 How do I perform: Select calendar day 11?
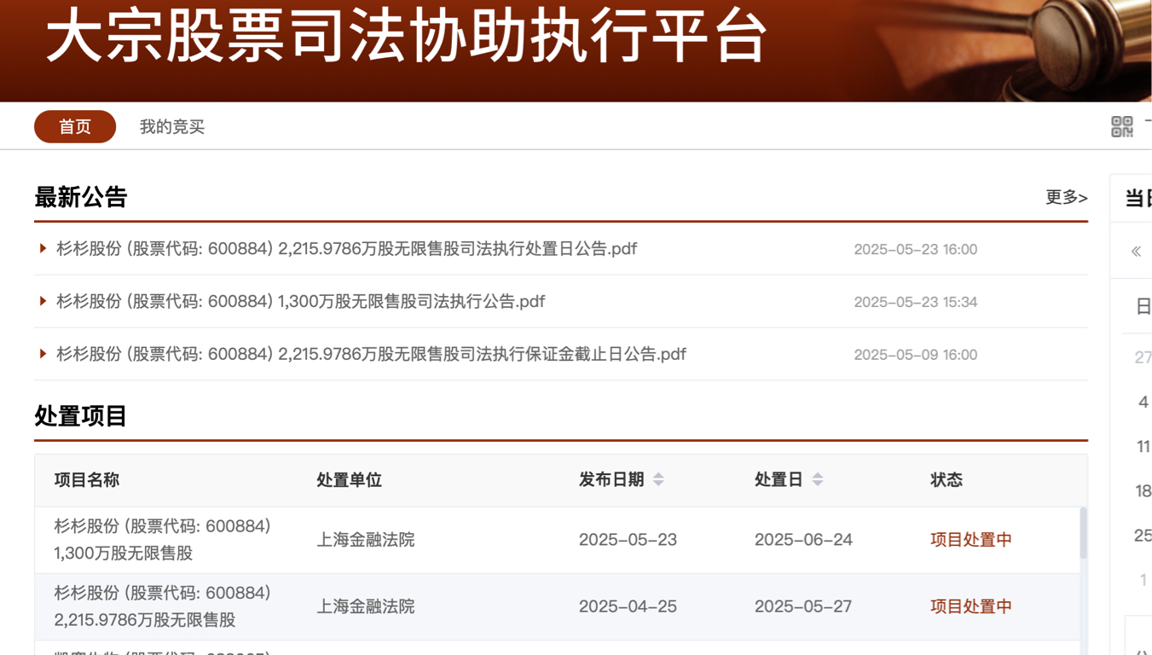[1143, 446]
